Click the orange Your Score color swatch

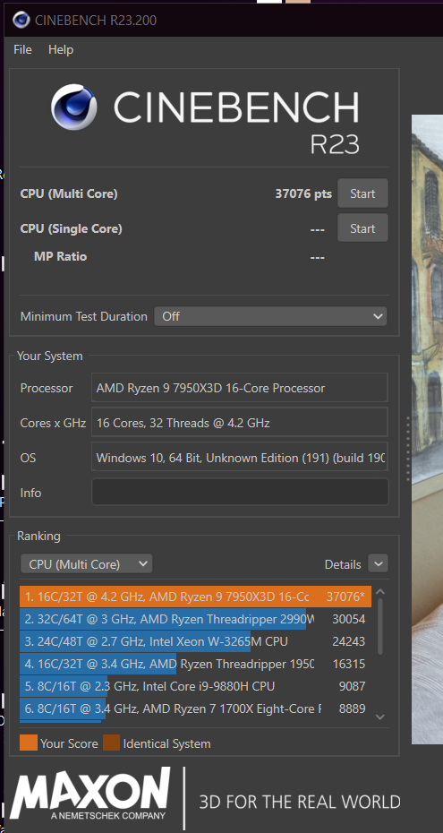coord(29,743)
